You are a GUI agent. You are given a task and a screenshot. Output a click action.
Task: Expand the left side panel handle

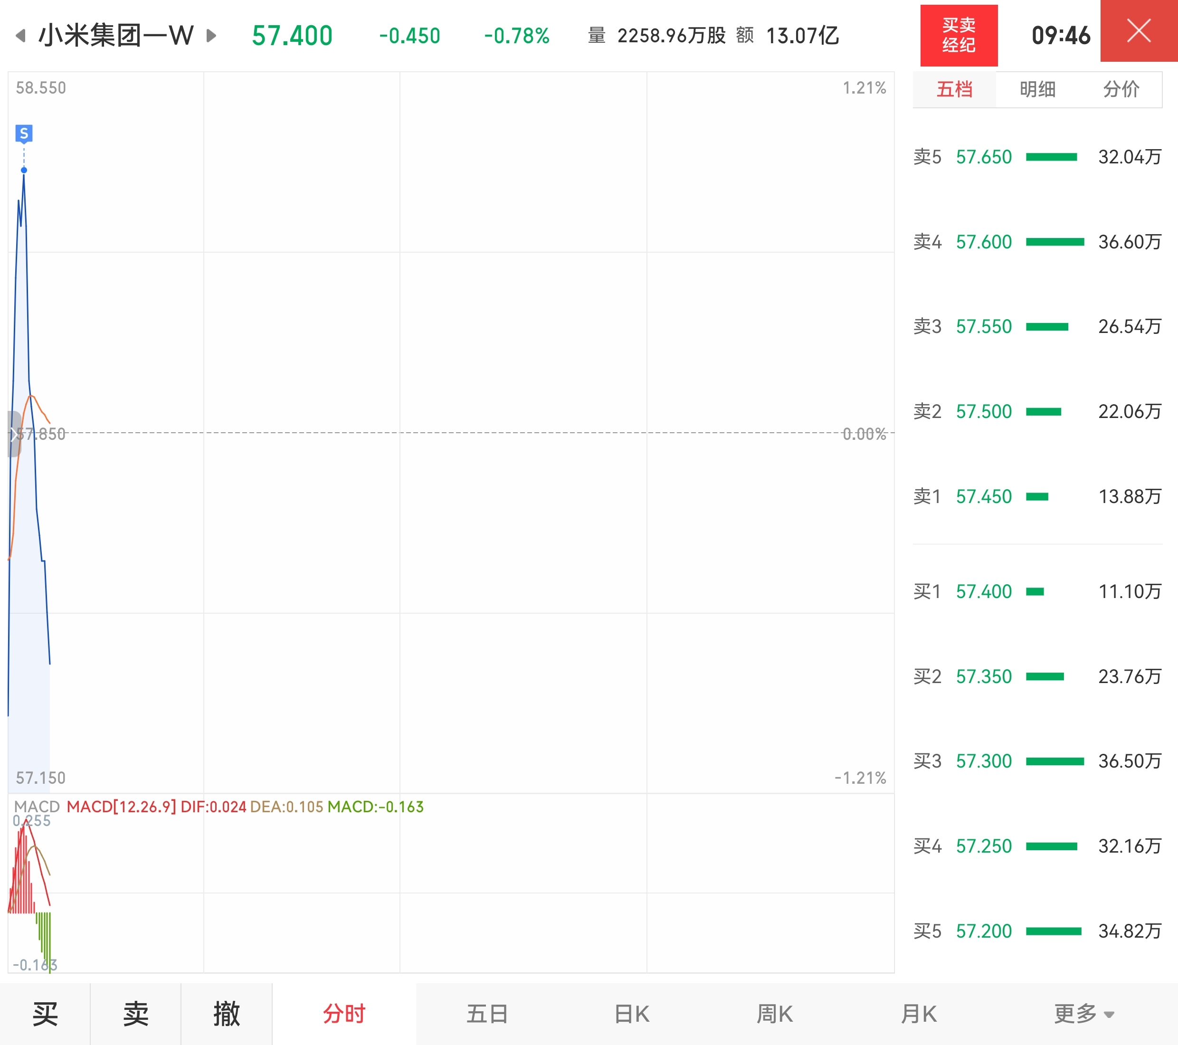click(13, 434)
